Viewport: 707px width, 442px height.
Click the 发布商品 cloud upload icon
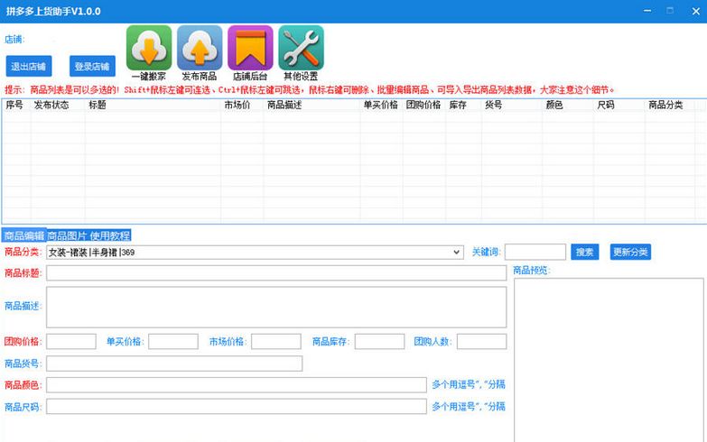pos(199,48)
